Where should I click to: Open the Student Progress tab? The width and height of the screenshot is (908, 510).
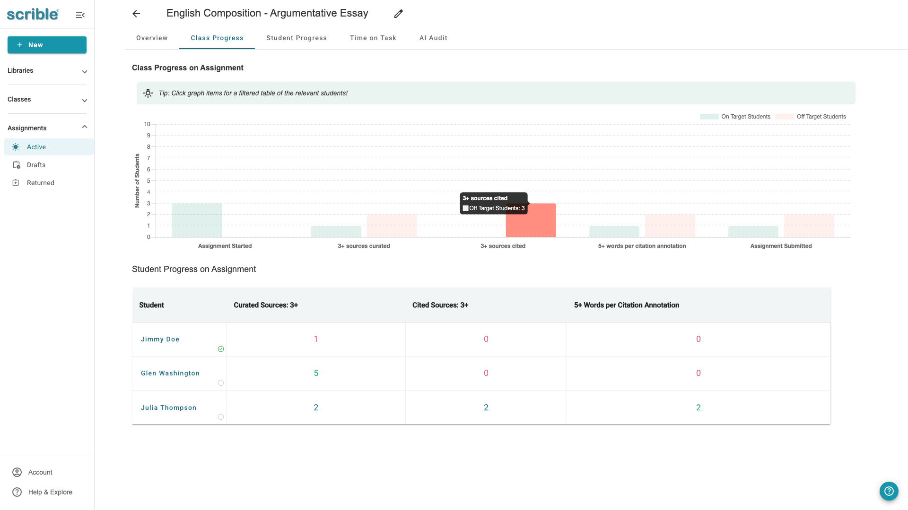coord(297,38)
